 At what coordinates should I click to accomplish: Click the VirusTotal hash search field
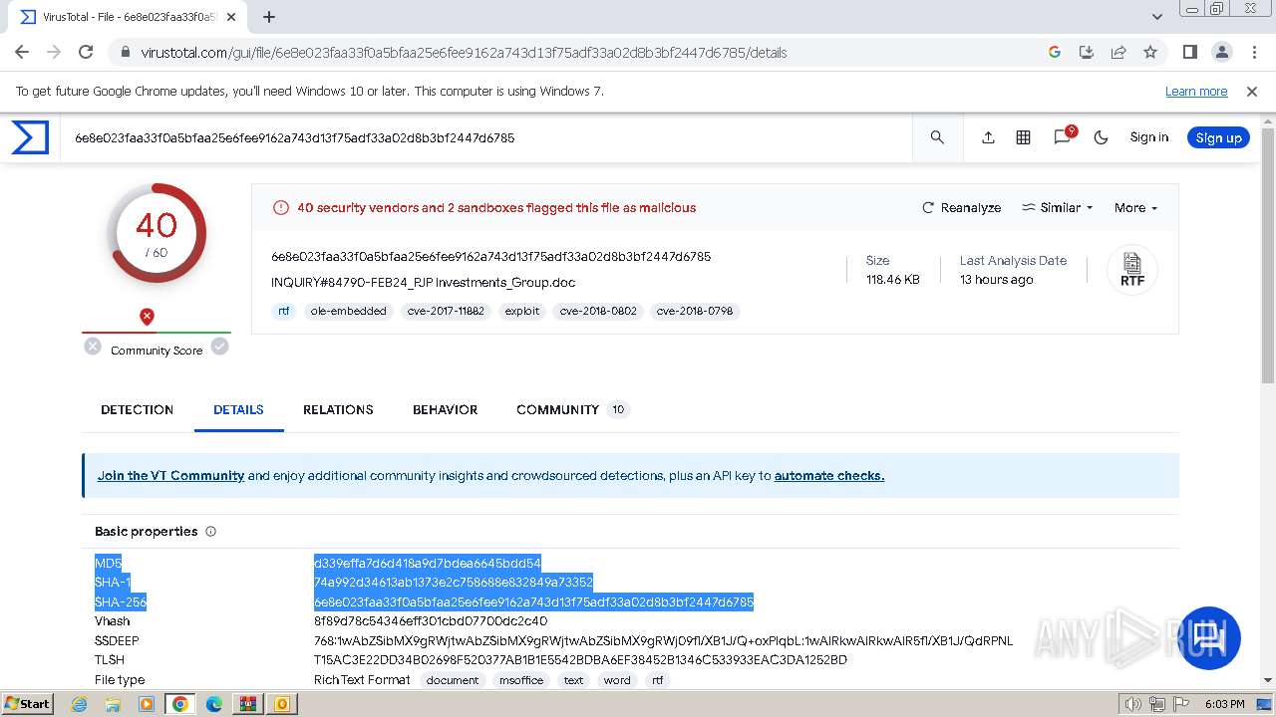(x=488, y=137)
